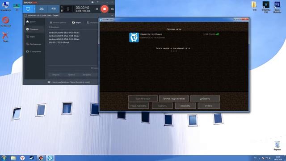Click the Cancel button in Minecraft
This screenshot has width=286, height=161.
[209, 106]
